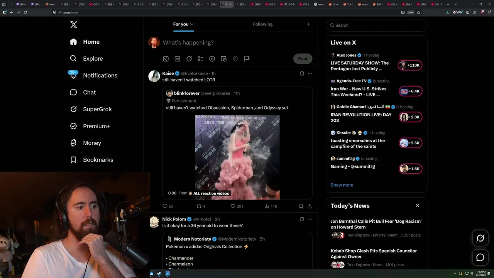The height and width of the screenshot is (278, 494).
Task: Open the Modern Notoriety quoted post
Action: pos(237,250)
